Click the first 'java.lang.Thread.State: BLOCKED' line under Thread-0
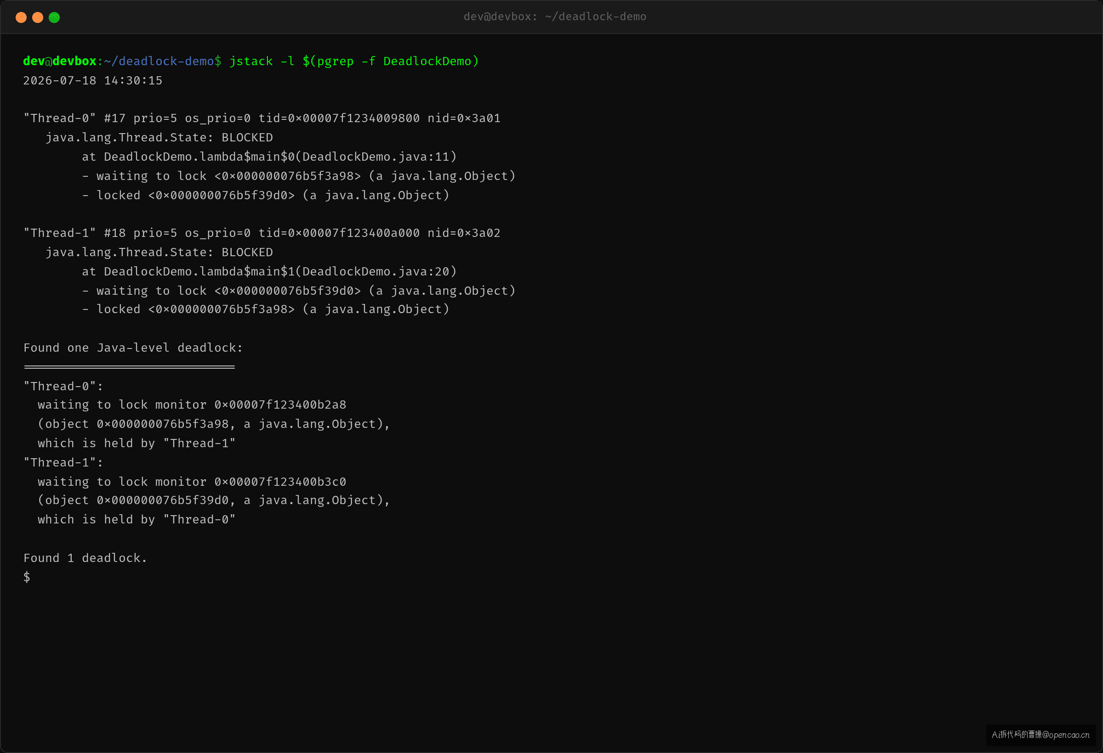The width and height of the screenshot is (1103, 753). [x=159, y=137]
